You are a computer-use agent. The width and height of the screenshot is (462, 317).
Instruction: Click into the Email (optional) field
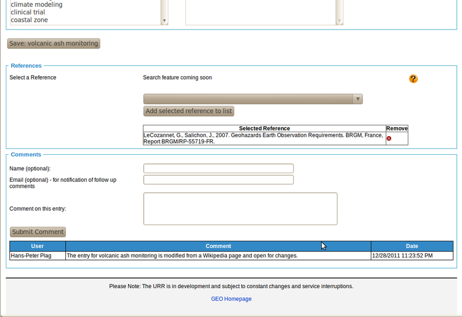point(218,180)
